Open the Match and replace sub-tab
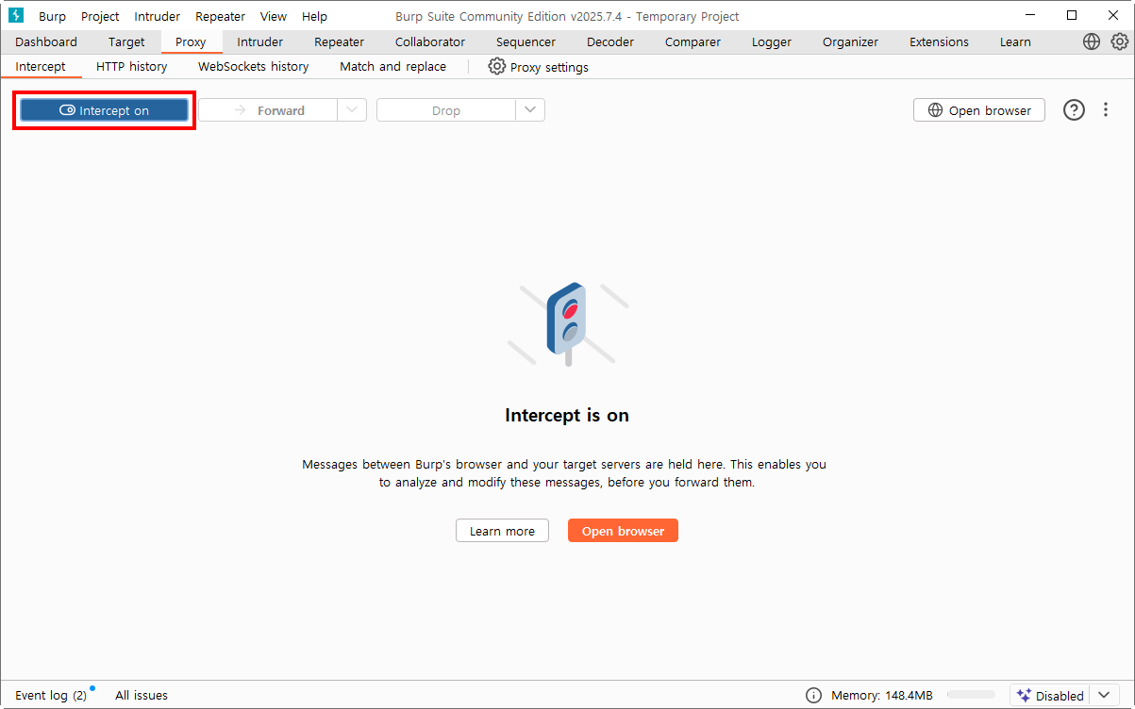The height and width of the screenshot is (709, 1135). click(x=392, y=66)
